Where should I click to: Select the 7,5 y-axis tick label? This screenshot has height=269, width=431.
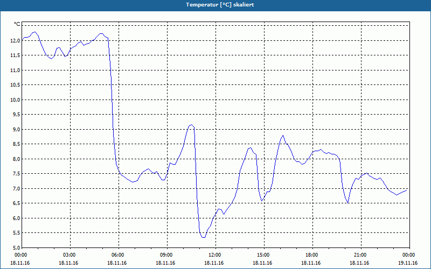16,174
